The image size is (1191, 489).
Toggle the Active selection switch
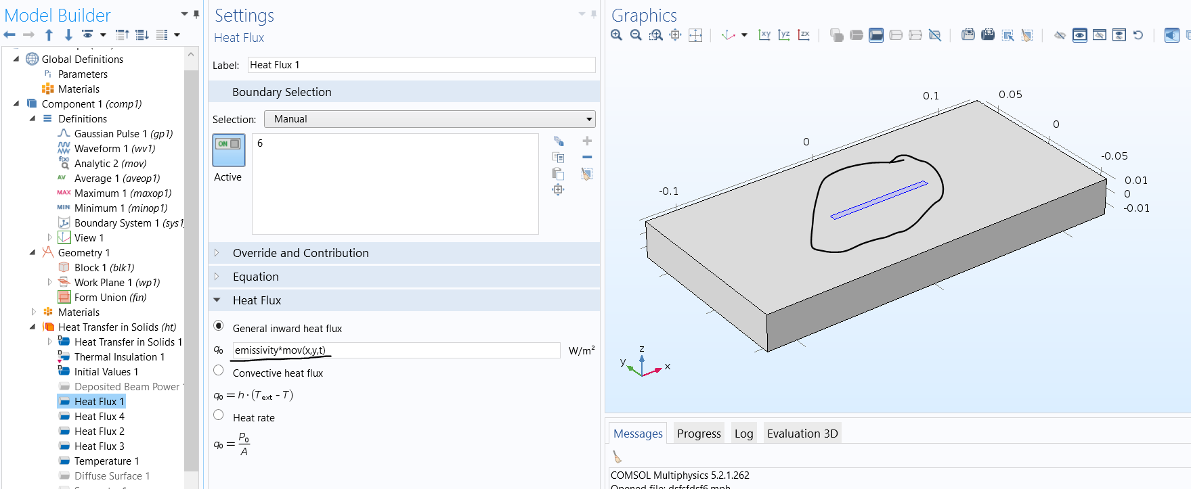tap(228, 149)
